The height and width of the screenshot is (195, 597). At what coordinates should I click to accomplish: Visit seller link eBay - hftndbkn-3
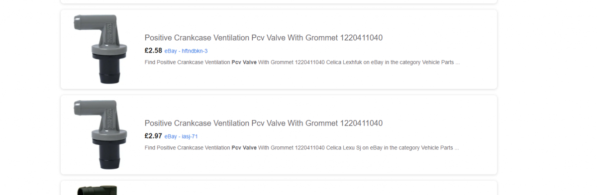186,51
